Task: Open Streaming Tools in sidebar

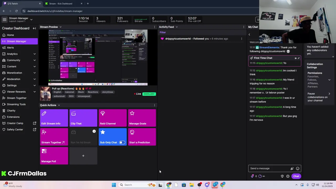Action: click(19, 104)
